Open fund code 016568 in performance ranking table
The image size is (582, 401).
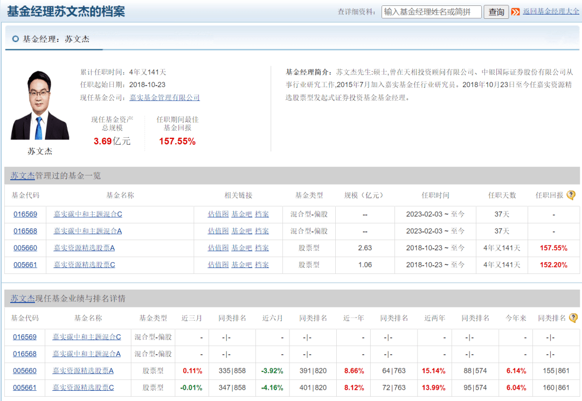[x=24, y=354]
